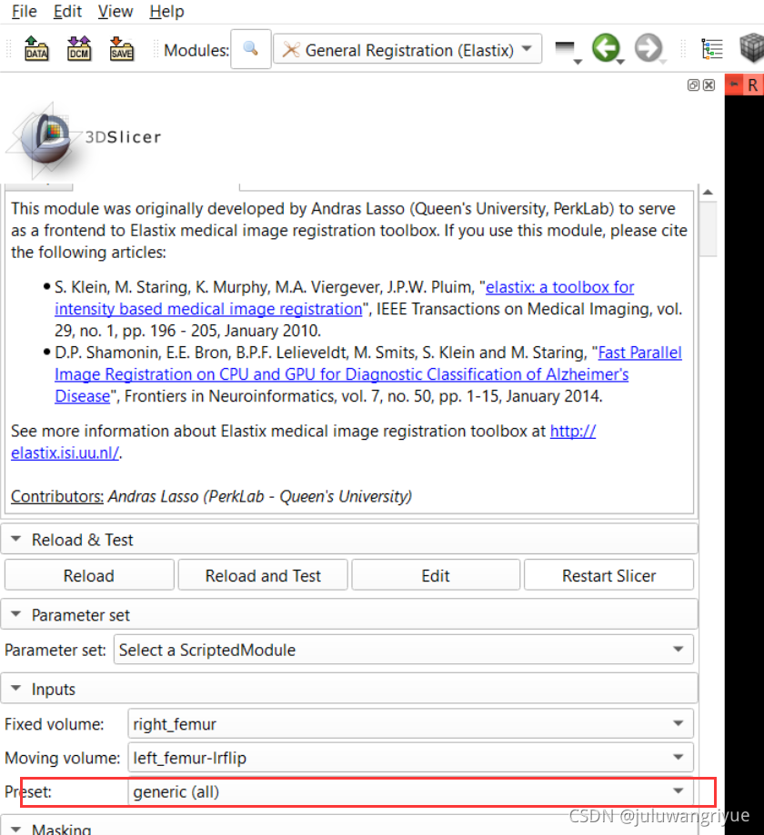764x835 pixels.
Task: Open the Preset generic (all) dropdown
Action: (x=410, y=791)
